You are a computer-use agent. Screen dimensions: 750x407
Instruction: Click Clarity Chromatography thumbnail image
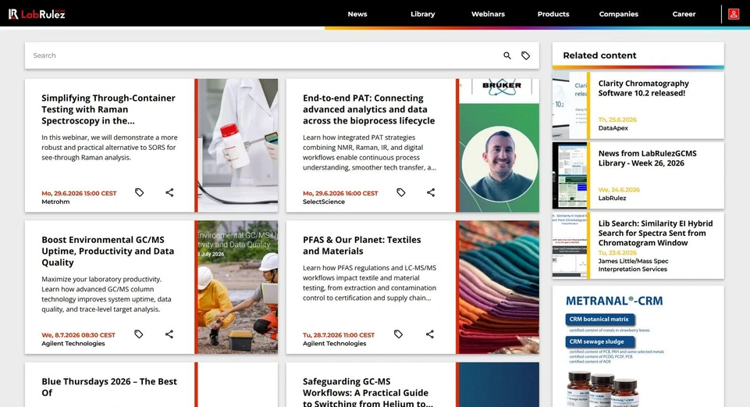pos(570,105)
